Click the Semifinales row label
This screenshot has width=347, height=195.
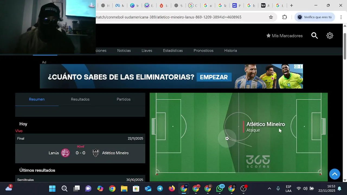coord(25,180)
